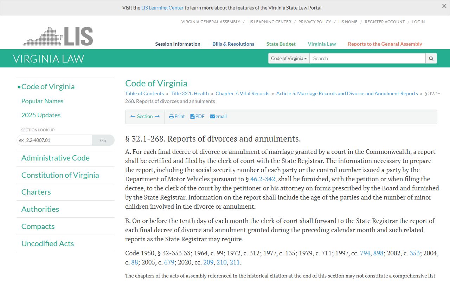Open 2020 chapter 209 citation
Viewport: 450px width, 281px height.
point(208,262)
